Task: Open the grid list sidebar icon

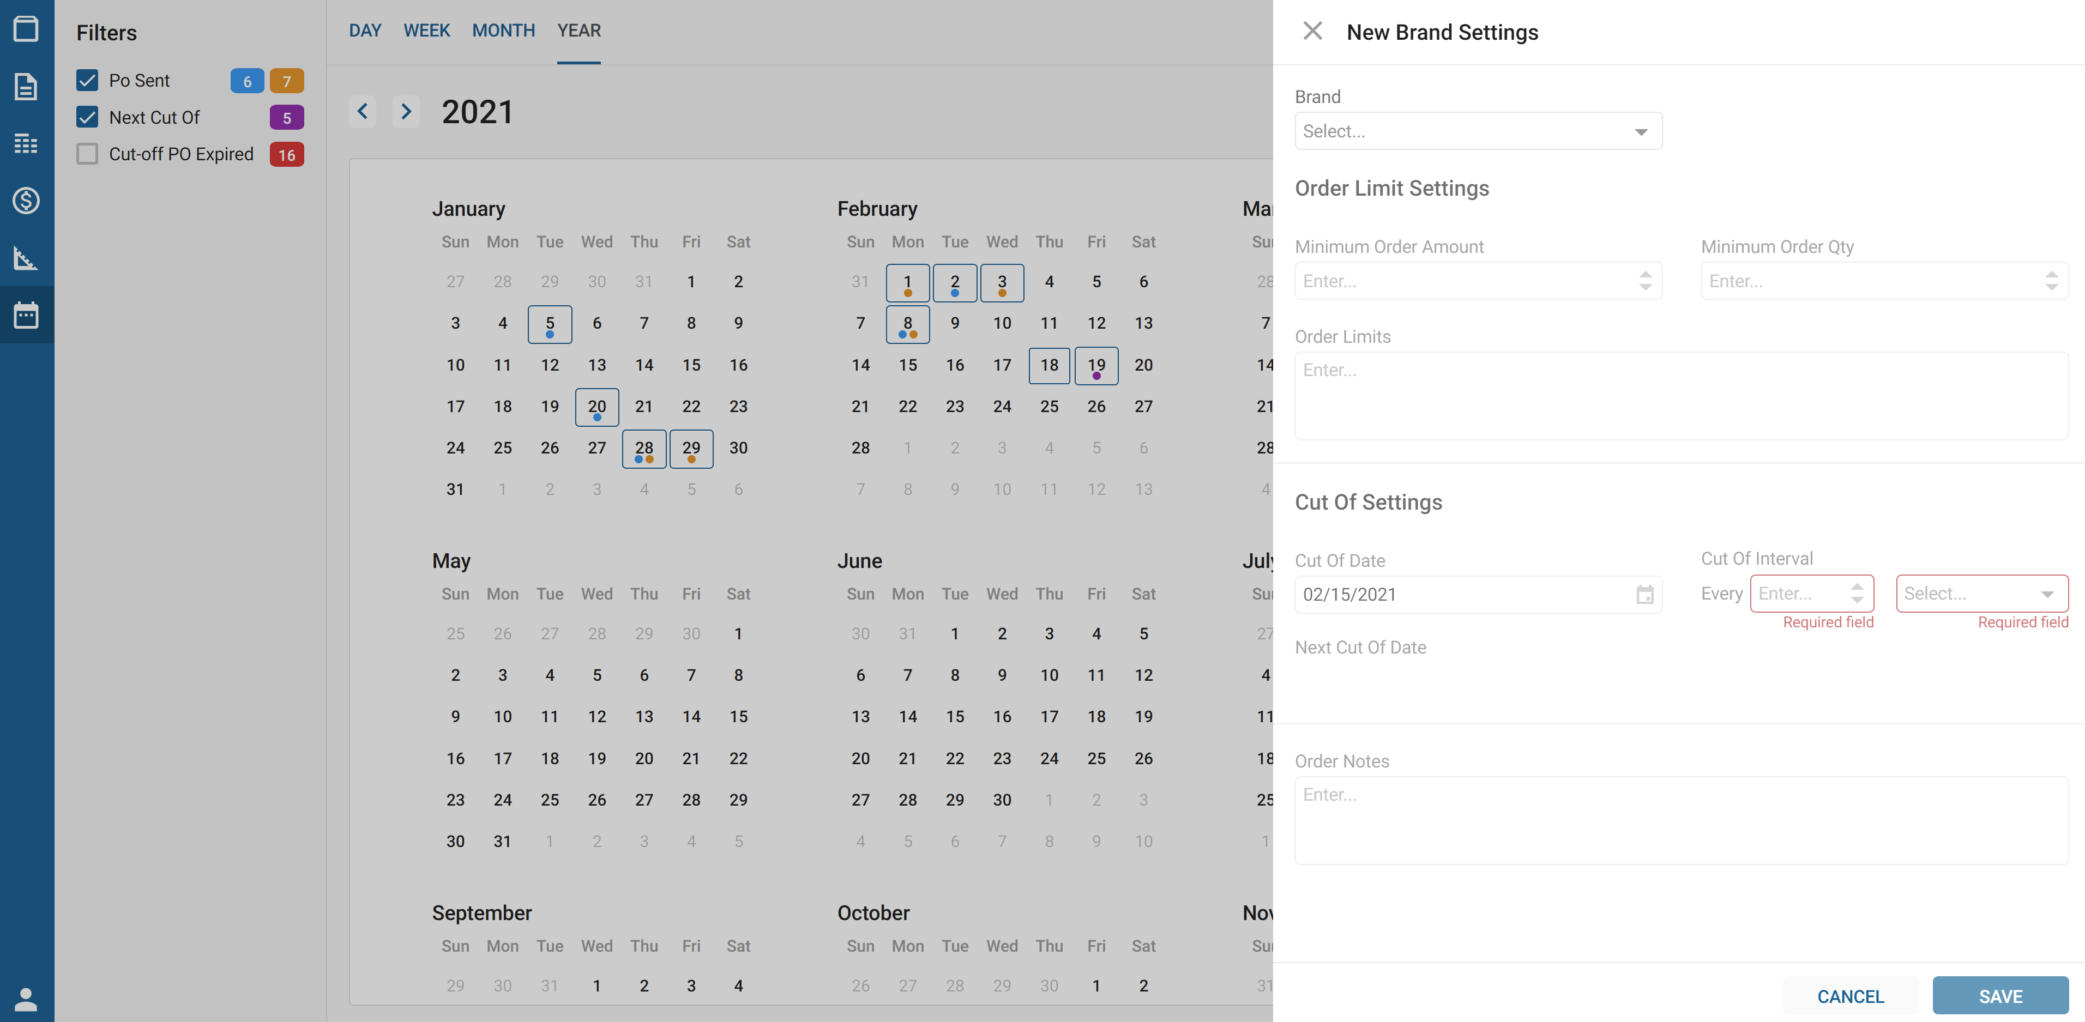Action: tap(26, 143)
